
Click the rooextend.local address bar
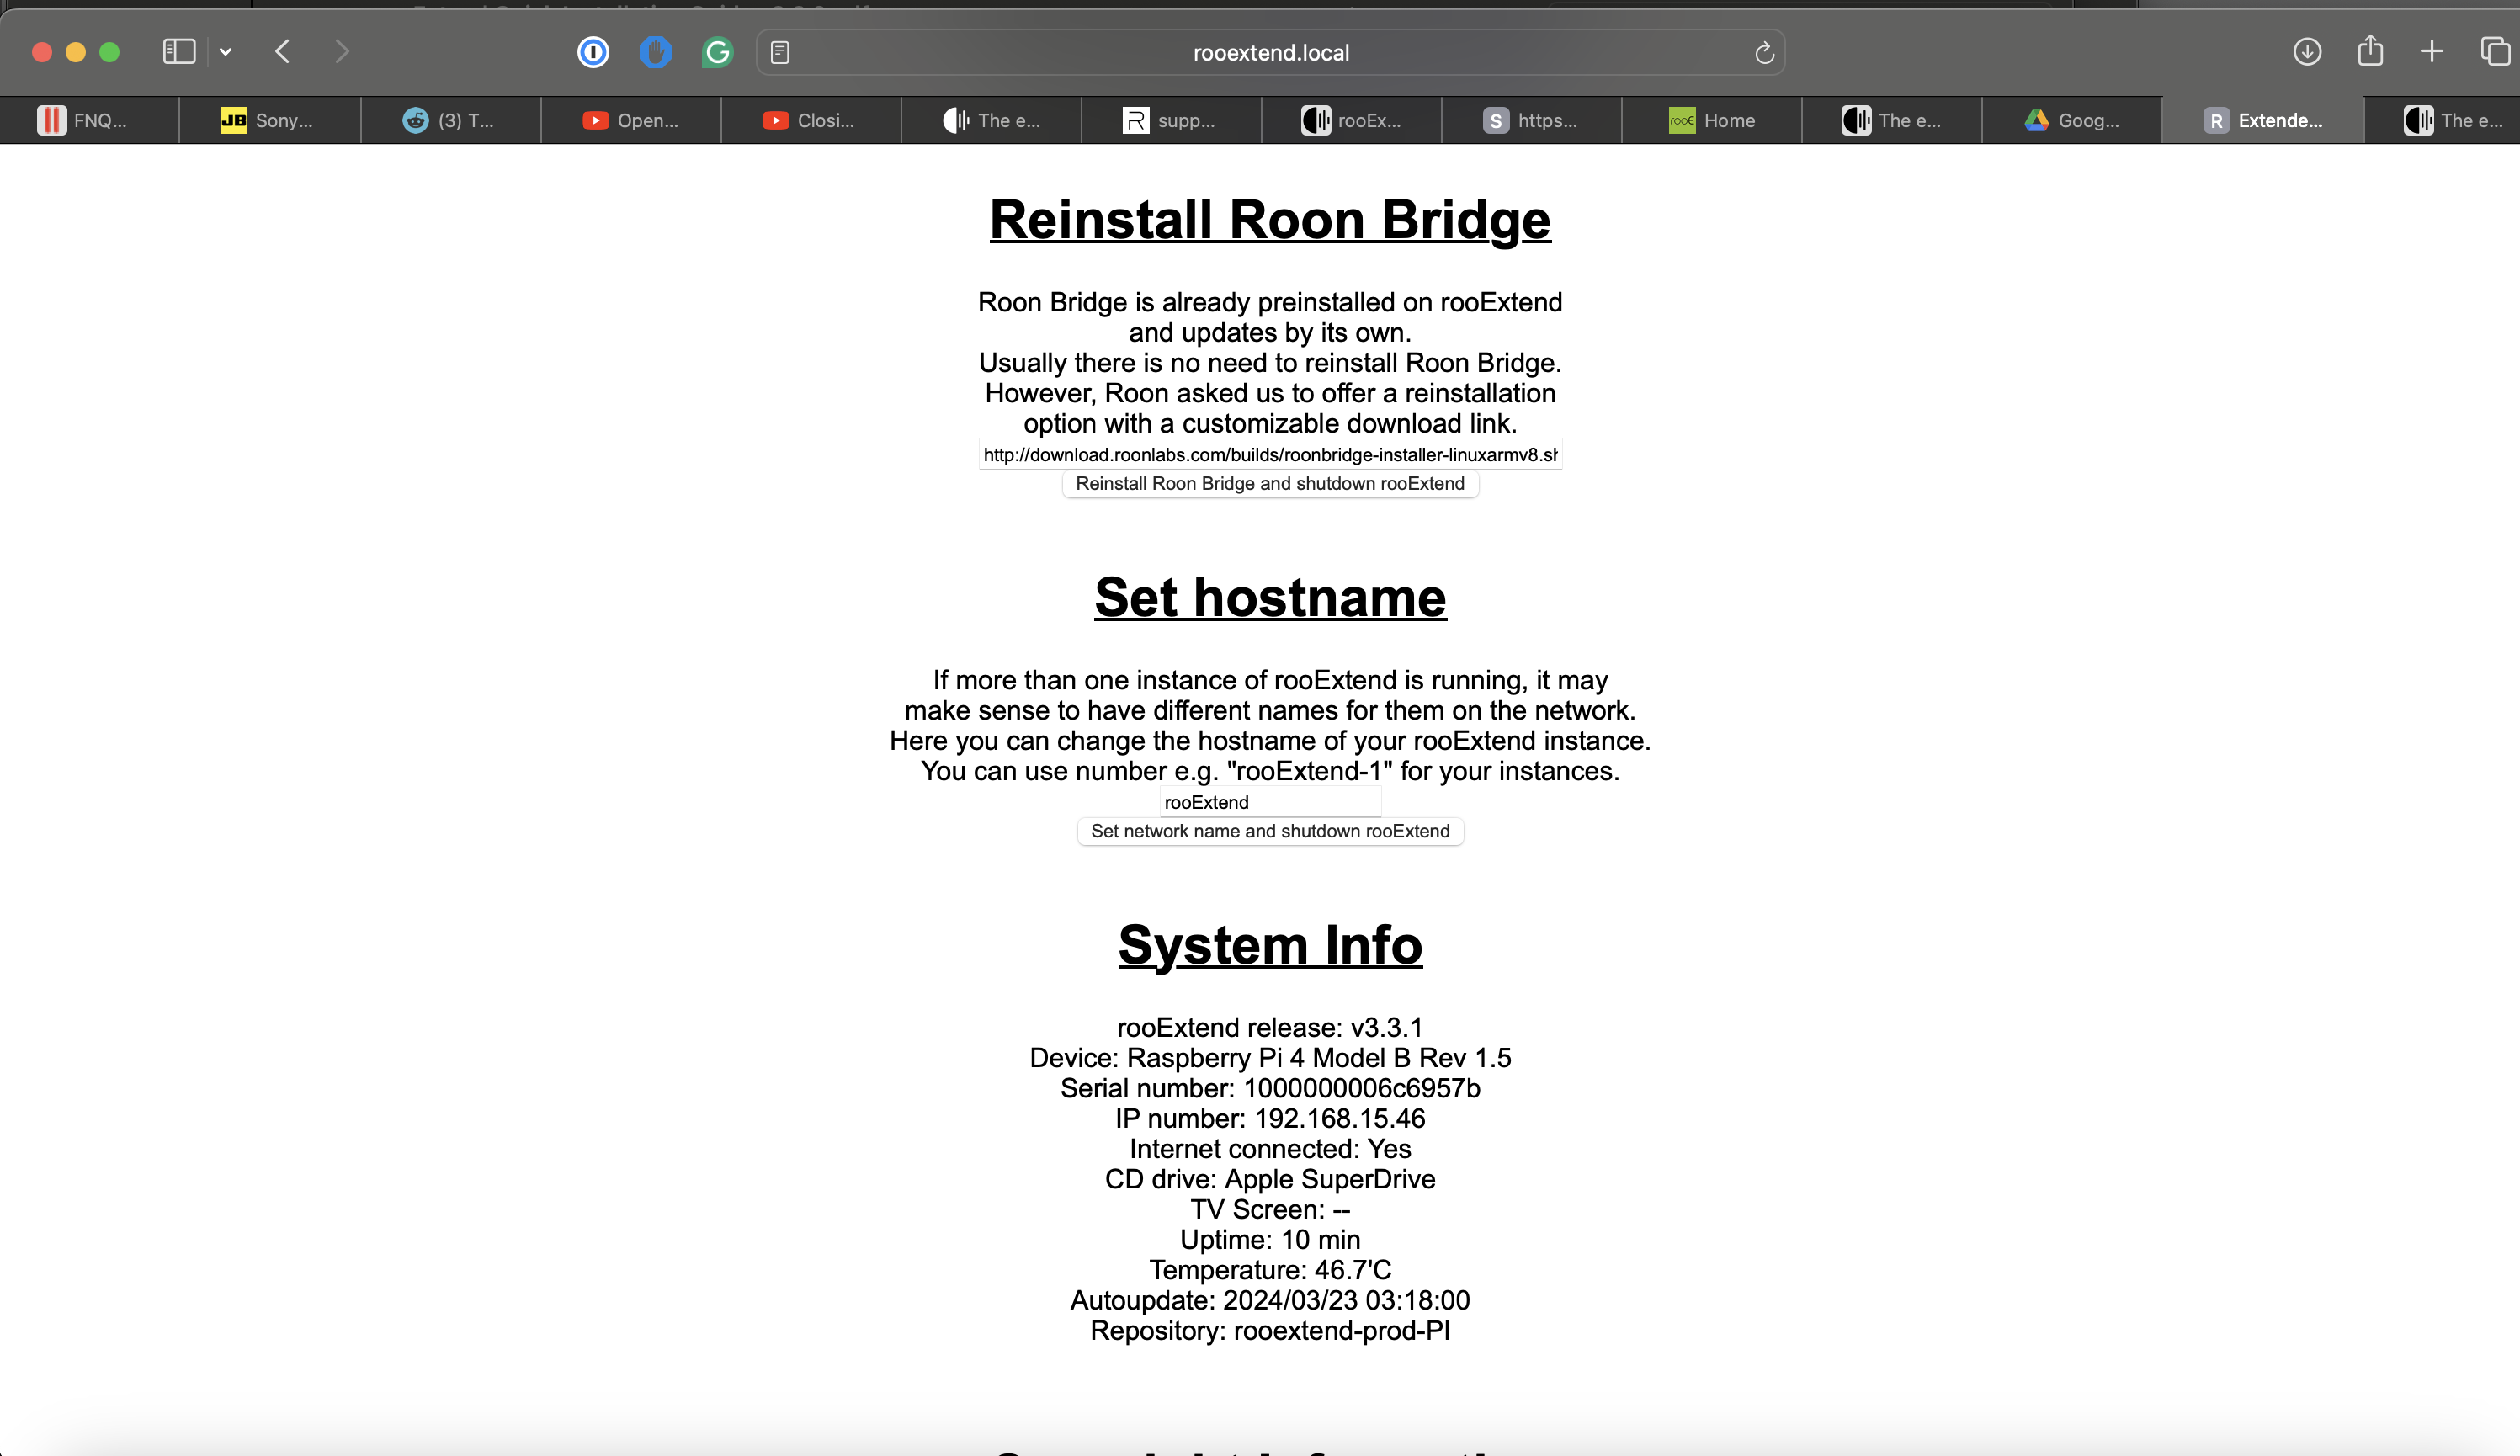click(1270, 52)
